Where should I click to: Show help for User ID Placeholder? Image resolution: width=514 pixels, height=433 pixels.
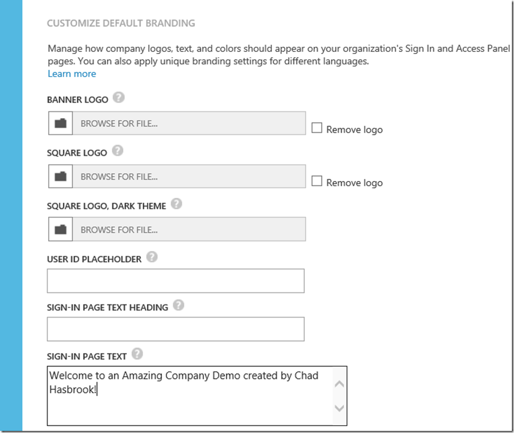[152, 257]
